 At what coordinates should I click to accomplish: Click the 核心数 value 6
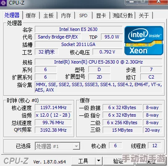pyautogui.click(x=115, y=146)
